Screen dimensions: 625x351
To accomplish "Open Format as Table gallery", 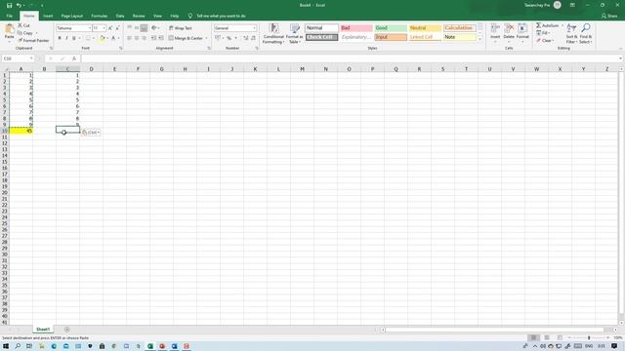I will pyautogui.click(x=295, y=33).
